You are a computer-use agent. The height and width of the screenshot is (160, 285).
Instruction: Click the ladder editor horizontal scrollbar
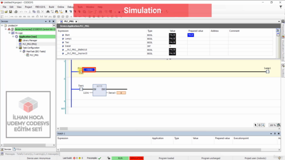tap(169, 128)
